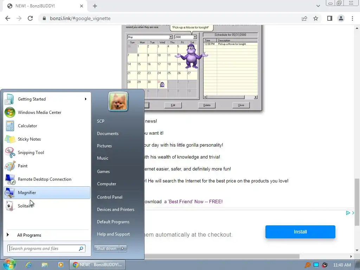Reload the bonzi.link page

point(30,18)
